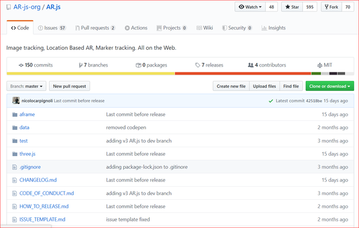The image size is (359, 228).
Task: Open the aframe folder link
Action: point(27,114)
